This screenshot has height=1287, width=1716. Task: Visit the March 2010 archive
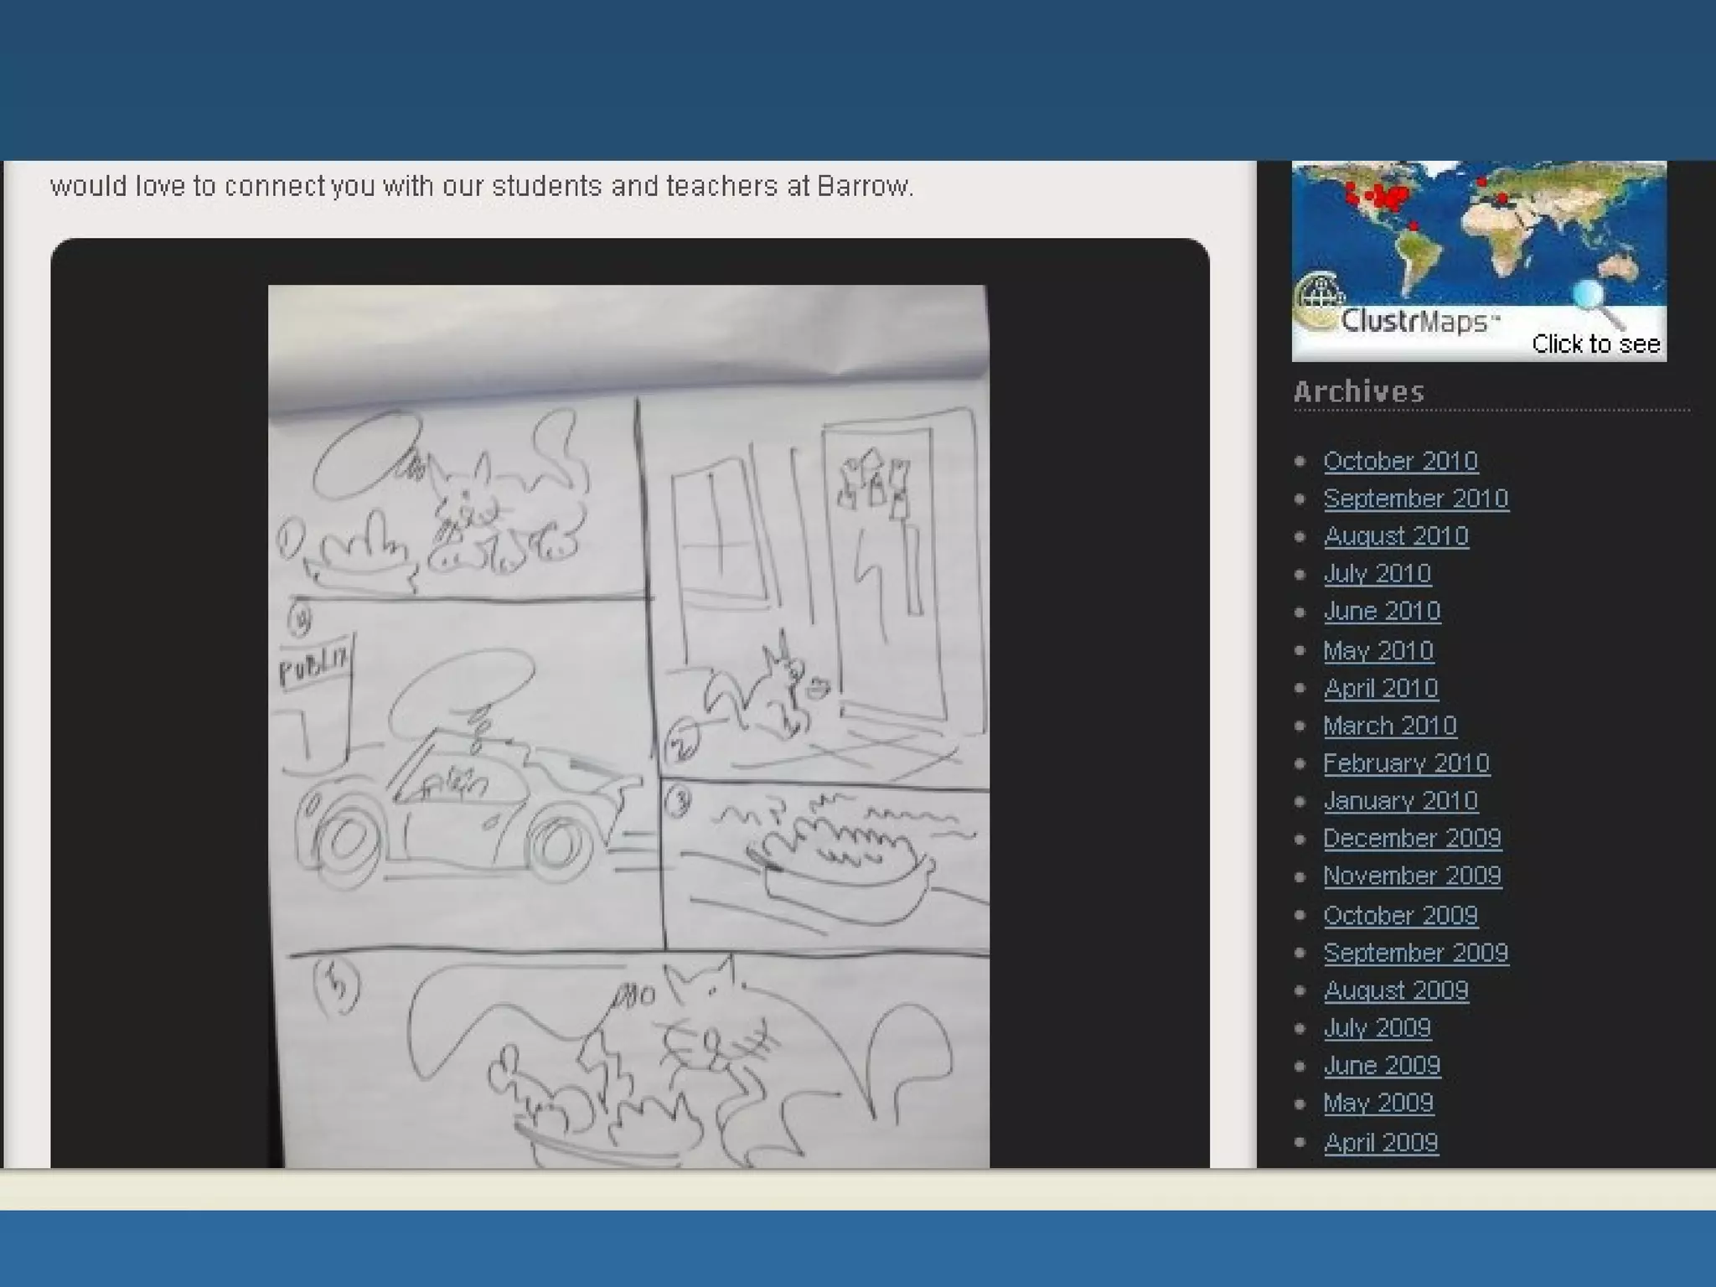click(x=1390, y=726)
